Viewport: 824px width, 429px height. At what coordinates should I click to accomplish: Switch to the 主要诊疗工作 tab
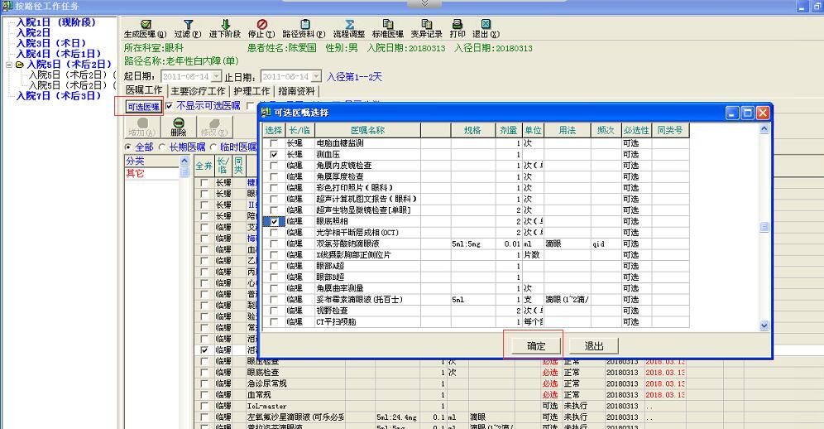coord(198,91)
